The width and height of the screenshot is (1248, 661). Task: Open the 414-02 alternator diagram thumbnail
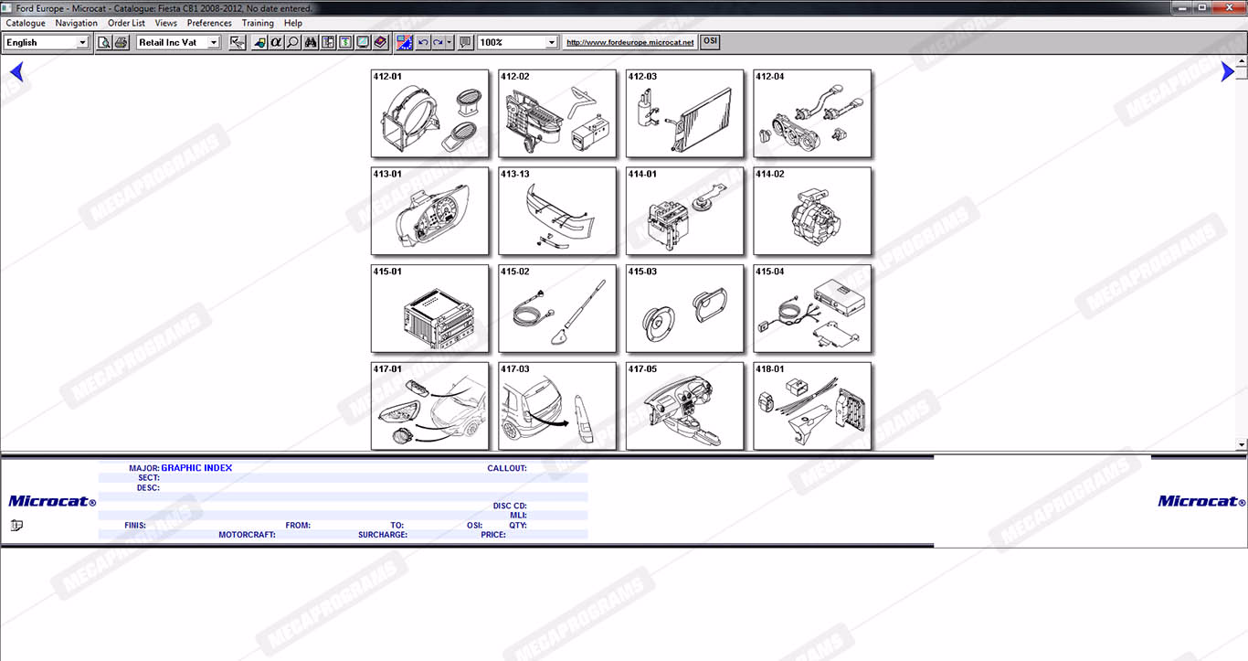[x=812, y=211]
